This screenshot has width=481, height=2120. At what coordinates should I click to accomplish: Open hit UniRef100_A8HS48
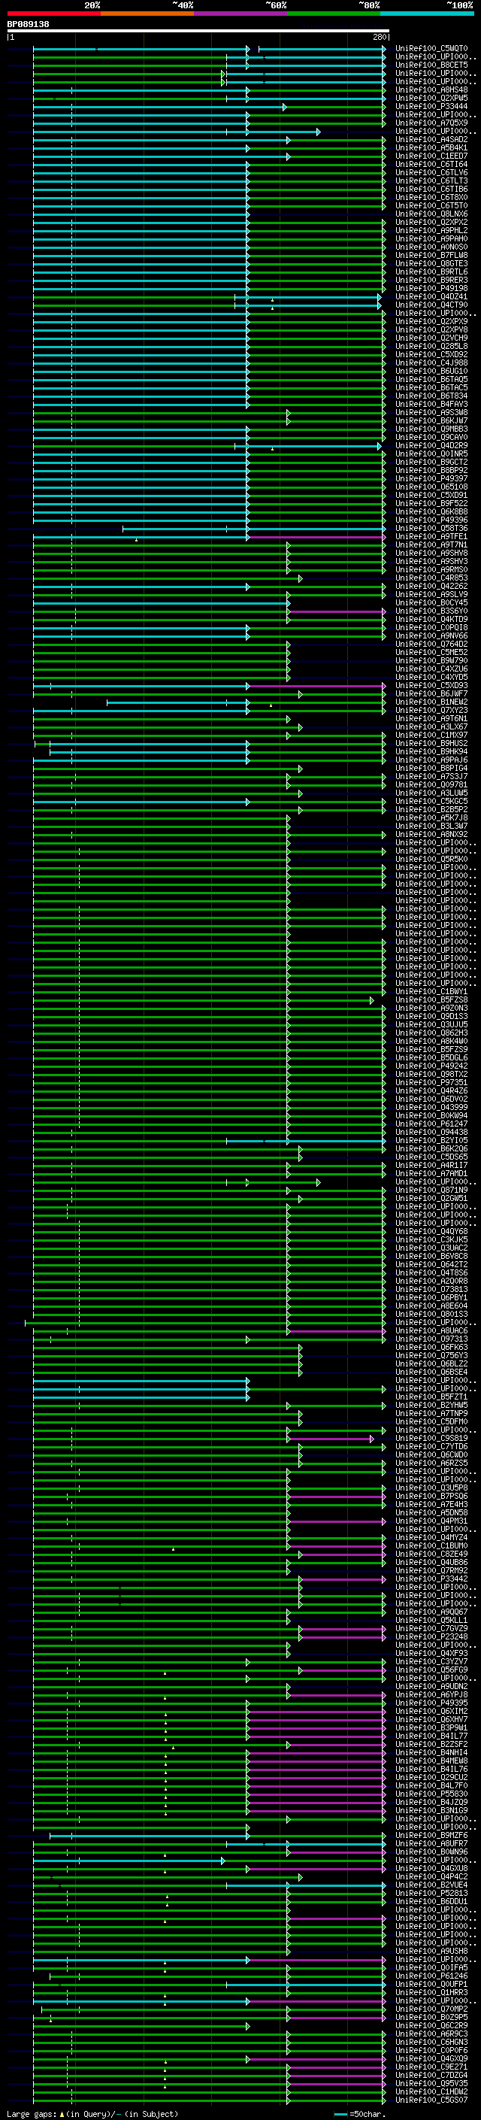[431, 89]
